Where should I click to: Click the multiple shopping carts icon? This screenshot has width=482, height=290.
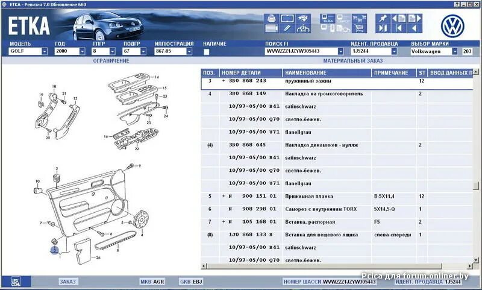(359, 19)
